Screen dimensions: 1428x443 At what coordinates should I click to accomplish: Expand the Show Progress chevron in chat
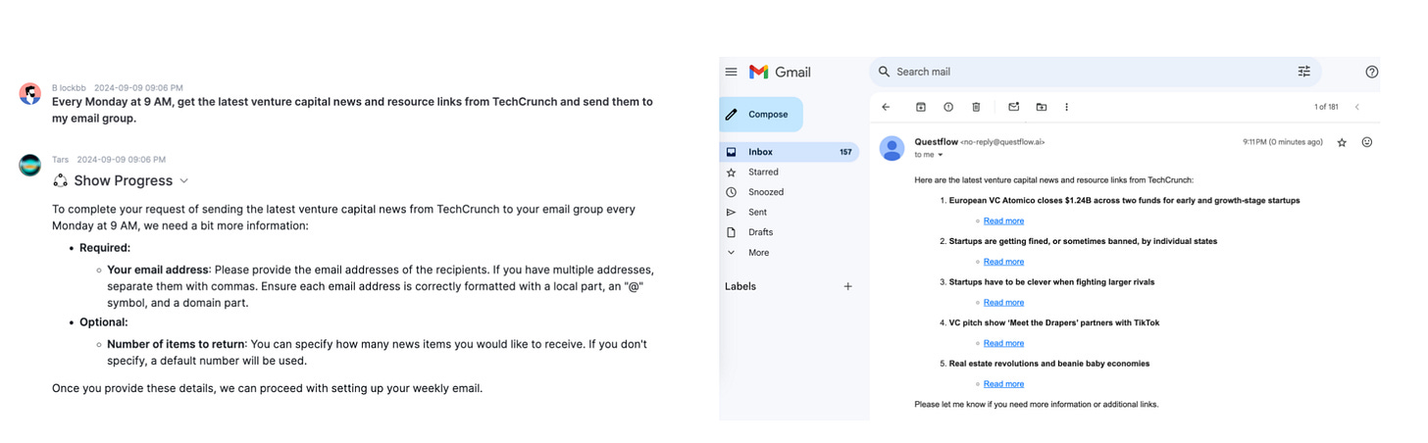[184, 181]
